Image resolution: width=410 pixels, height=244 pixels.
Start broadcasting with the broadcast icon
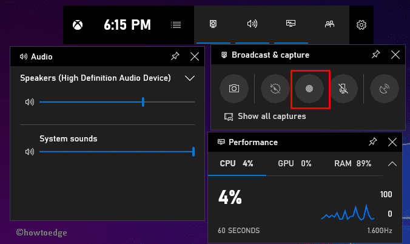(384, 88)
